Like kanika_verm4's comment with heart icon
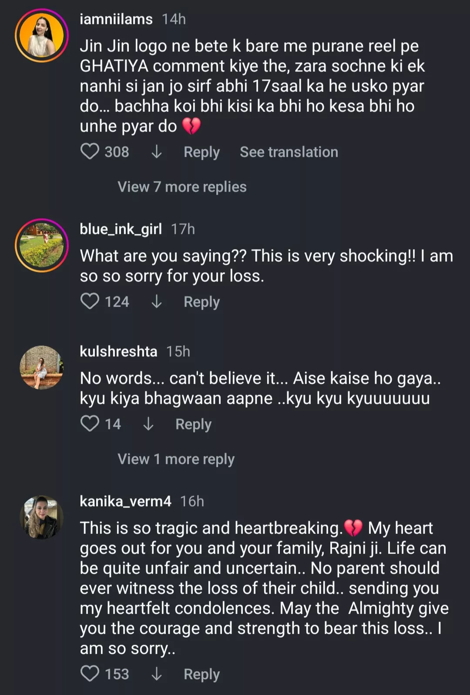 [90, 674]
